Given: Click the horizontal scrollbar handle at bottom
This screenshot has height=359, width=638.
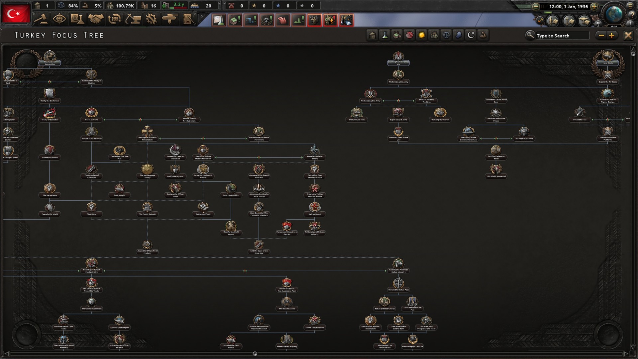Looking at the screenshot, I should pyautogui.click(x=255, y=354).
